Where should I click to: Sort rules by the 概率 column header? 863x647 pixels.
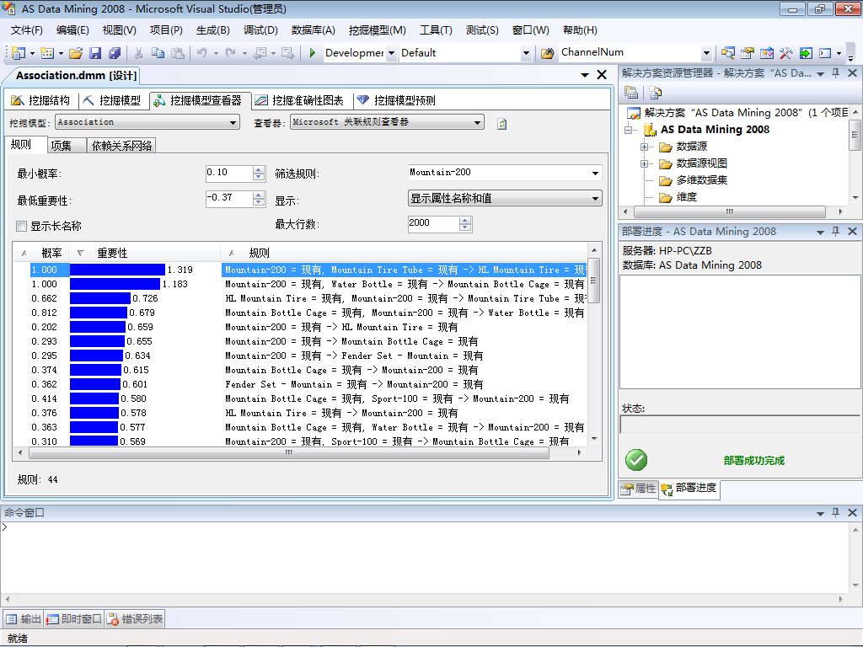(40, 253)
